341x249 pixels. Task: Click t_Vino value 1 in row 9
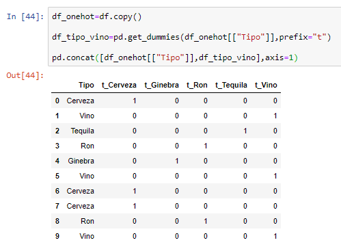point(275,236)
